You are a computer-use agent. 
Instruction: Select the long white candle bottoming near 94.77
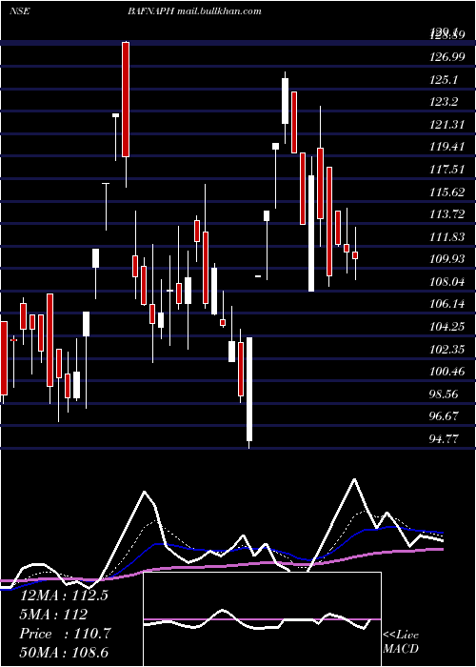[249, 389]
